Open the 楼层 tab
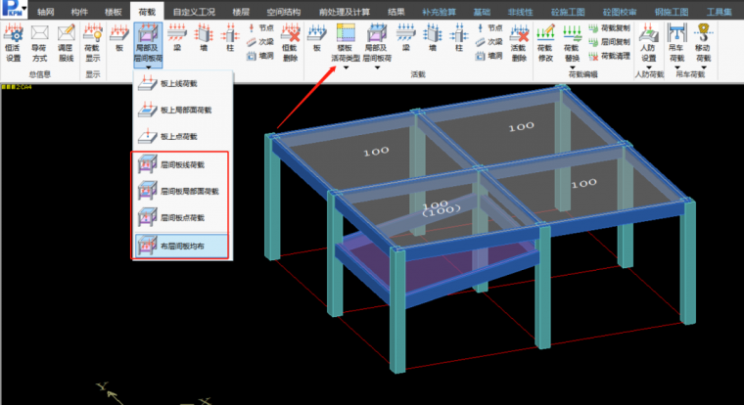Image resolution: width=744 pixels, height=405 pixels. (x=241, y=12)
